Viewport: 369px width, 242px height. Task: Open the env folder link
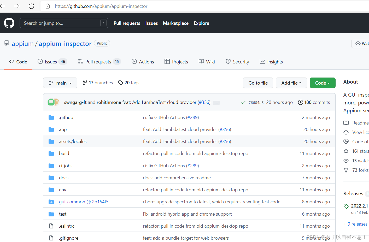[62, 190]
